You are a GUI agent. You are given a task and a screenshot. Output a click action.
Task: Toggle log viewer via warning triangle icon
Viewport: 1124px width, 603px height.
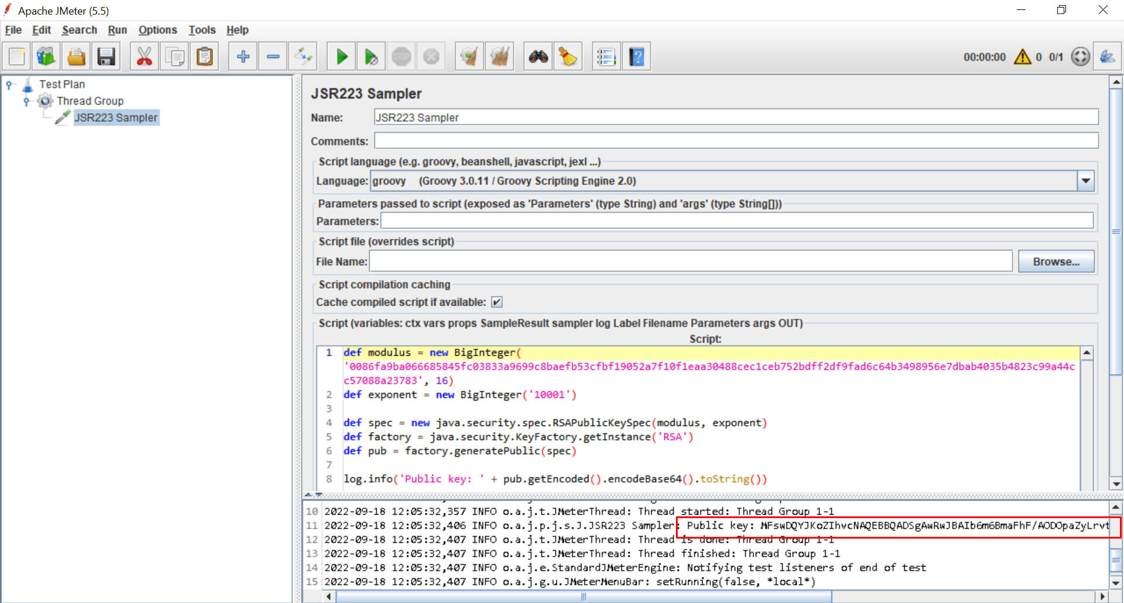[x=1023, y=57]
